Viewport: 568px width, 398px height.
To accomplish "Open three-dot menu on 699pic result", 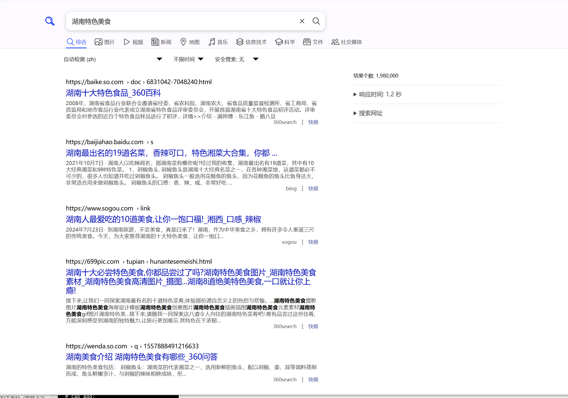I will pos(302,326).
